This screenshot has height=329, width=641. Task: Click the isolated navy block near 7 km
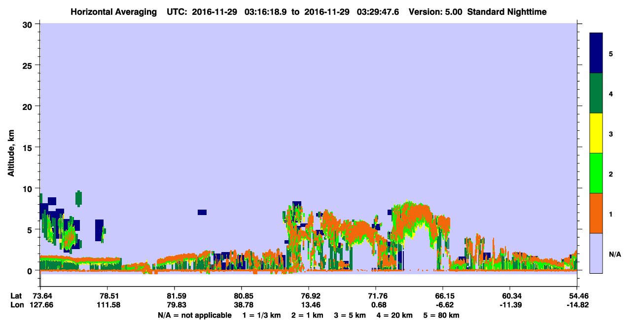point(202,212)
